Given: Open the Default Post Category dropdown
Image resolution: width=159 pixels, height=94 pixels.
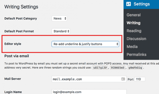Looking at the screenshot, I should (x=59, y=18).
